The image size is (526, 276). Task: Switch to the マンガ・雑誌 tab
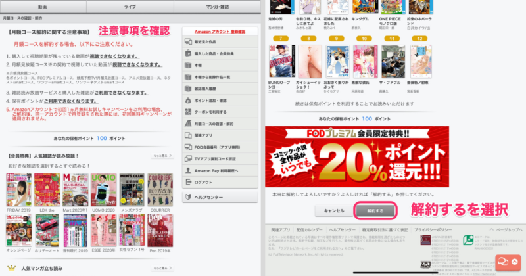(217, 7)
